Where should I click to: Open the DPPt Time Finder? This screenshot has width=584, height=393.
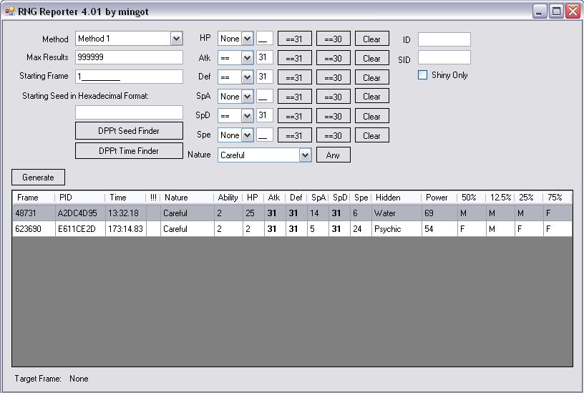click(129, 151)
